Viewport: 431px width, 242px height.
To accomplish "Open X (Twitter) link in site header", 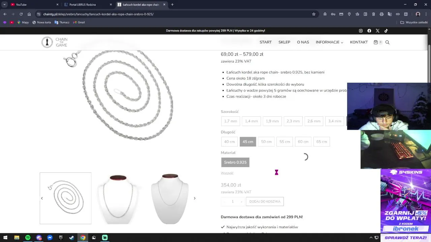I will 377,31.
